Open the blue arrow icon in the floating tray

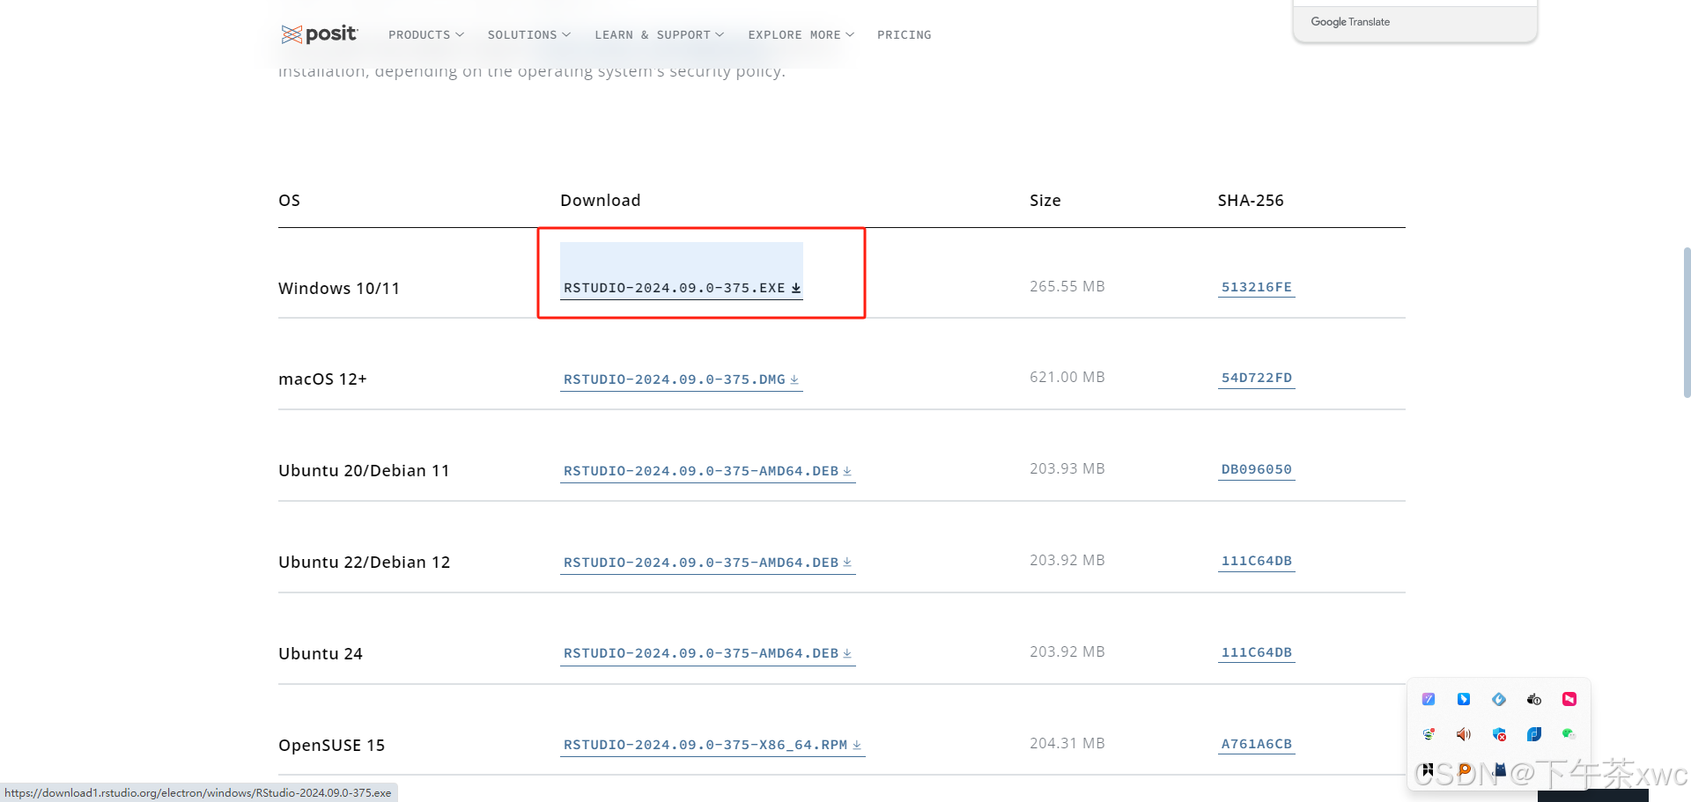click(1463, 699)
